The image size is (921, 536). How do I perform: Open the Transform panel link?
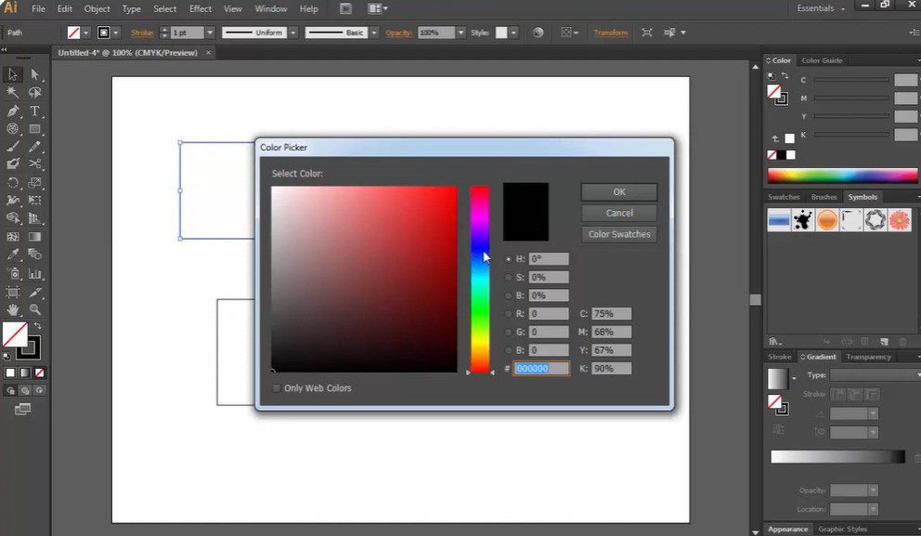click(x=610, y=33)
